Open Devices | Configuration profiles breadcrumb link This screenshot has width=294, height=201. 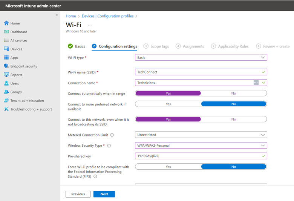pyautogui.click(x=108, y=16)
